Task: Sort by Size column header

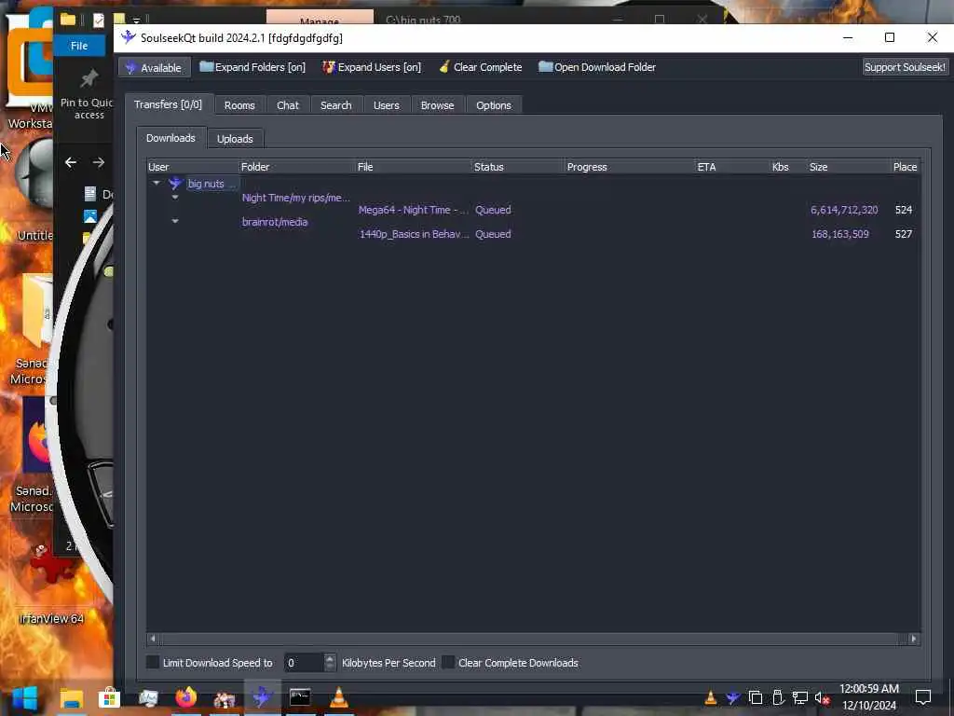Action: [x=849, y=167]
